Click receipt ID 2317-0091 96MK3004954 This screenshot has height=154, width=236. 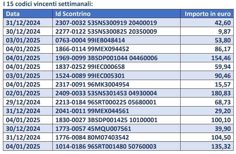[92, 85]
